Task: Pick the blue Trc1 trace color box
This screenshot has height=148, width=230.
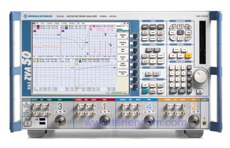Action: pos(38,26)
